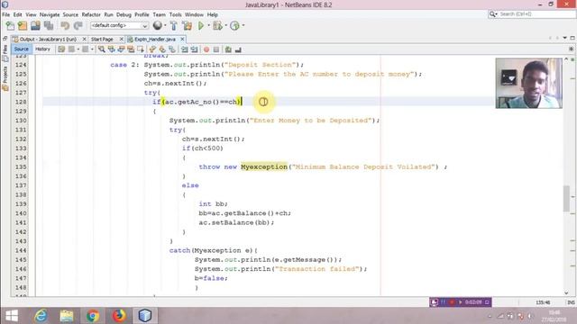This screenshot has height=324, width=577.
Task: Click the Shift Line Left icon
Action: tap(184, 49)
